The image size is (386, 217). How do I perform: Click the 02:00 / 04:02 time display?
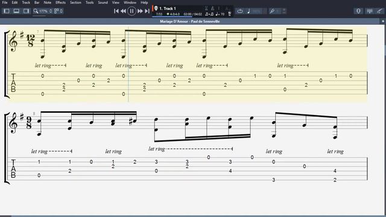193,14
